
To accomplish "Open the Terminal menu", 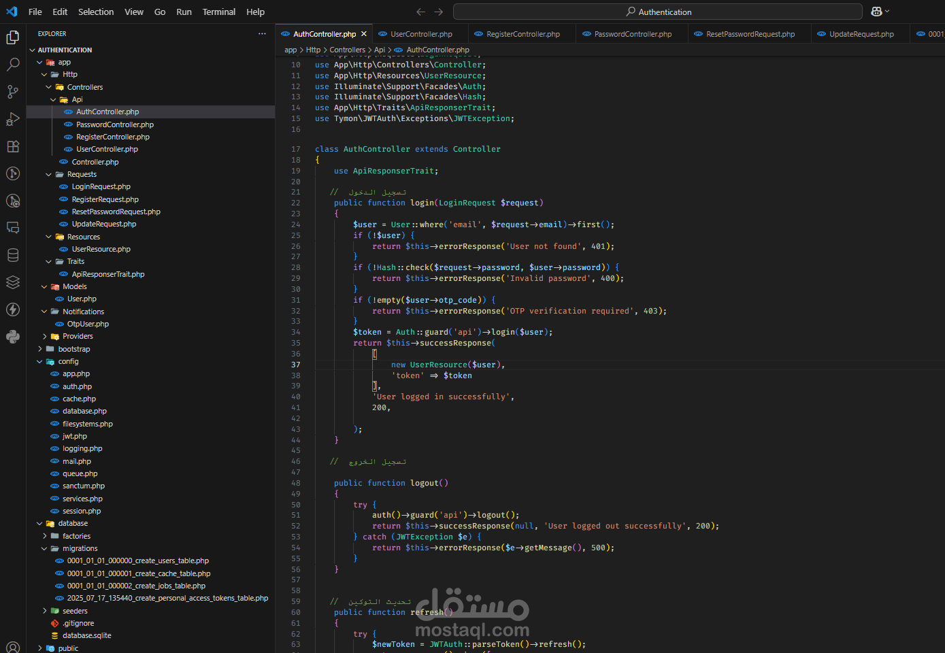I will (219, 12).
